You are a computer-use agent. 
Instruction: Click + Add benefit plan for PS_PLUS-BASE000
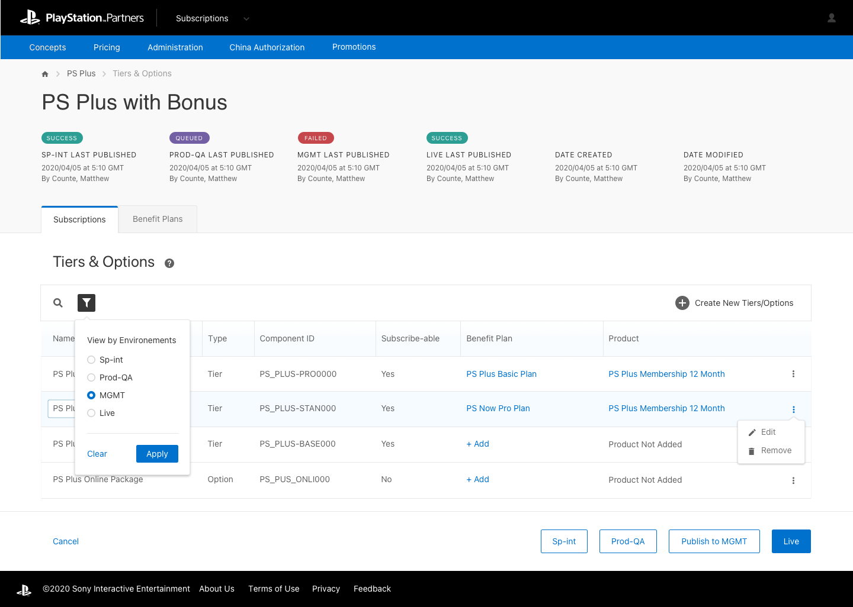coord(477,444)
